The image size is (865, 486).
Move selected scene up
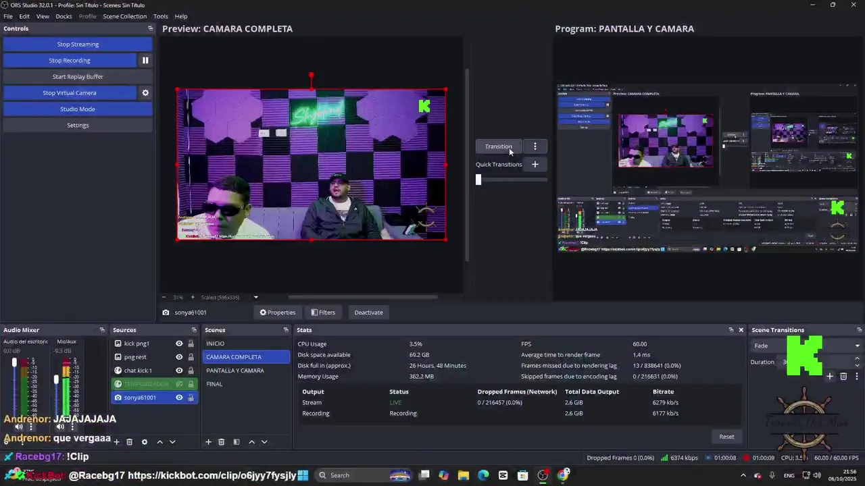[x=251, y=441]
